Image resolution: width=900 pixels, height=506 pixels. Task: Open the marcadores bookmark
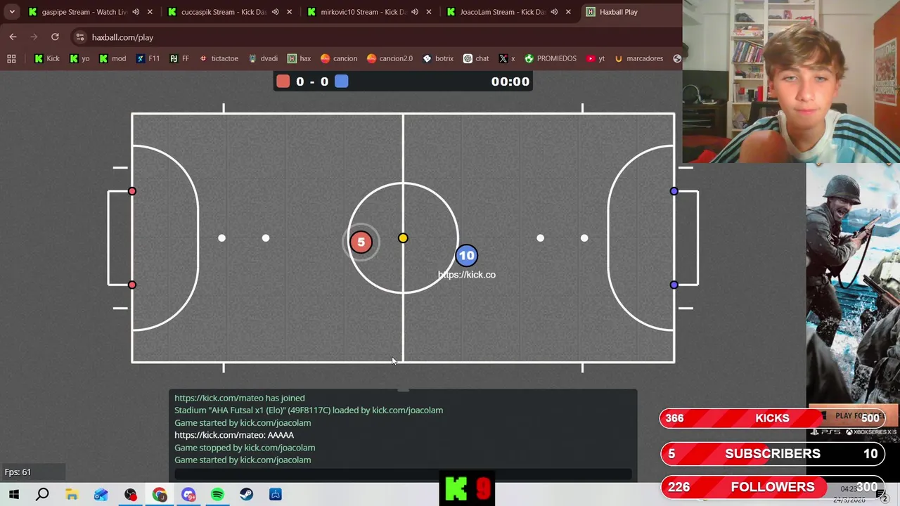tap(638, 58)
